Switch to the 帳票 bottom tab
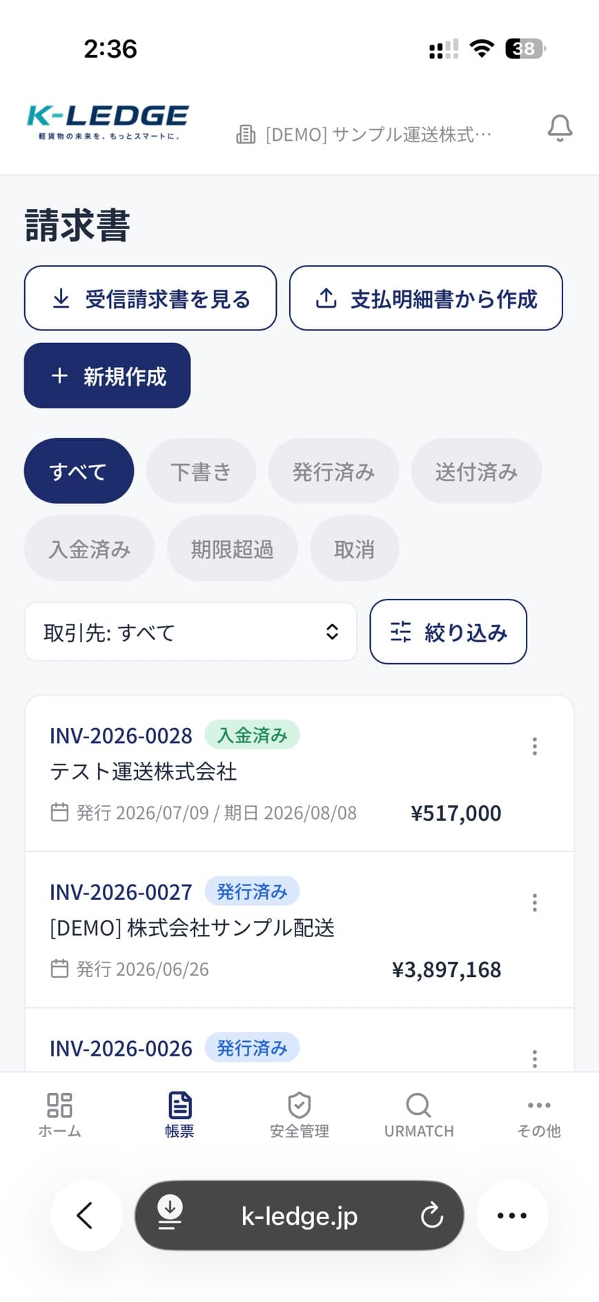 click(179, 1114)
